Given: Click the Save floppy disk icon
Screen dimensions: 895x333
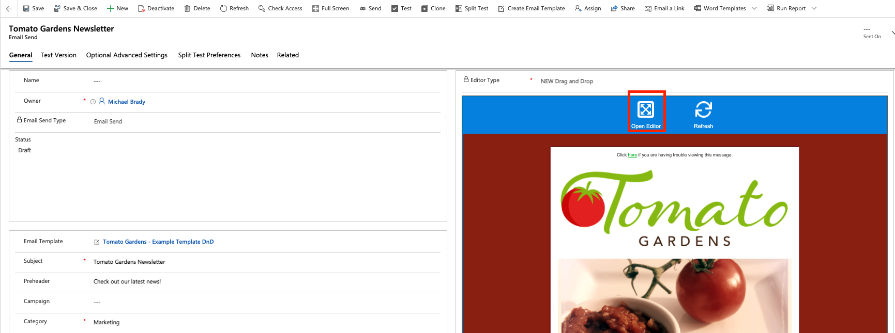Looking at the screenshot, I should point(26,8).
